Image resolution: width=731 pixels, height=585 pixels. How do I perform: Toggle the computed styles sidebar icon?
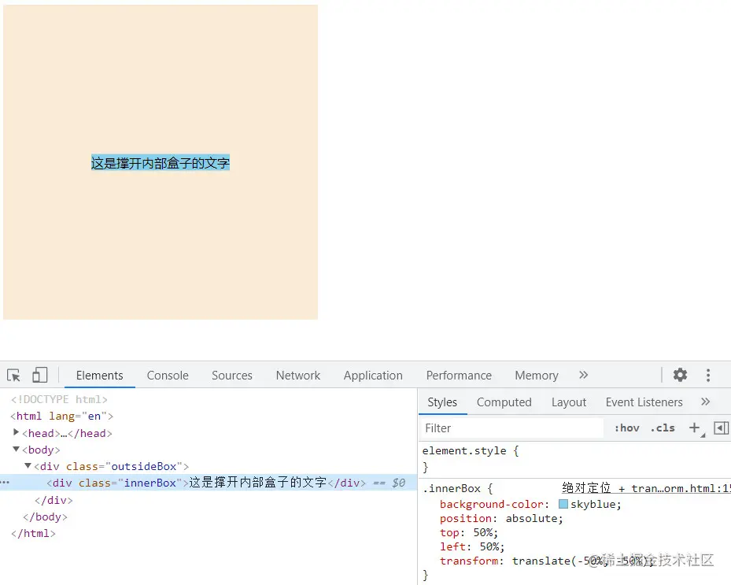click(722, 428)
